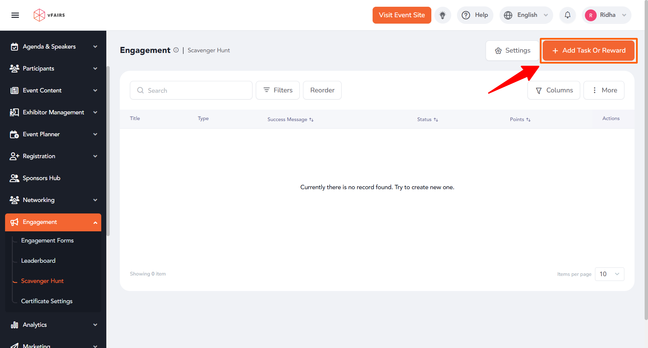Sort table by Status column arrows
This screenshot has height=348, width=648.
click(x=436, y=120)
